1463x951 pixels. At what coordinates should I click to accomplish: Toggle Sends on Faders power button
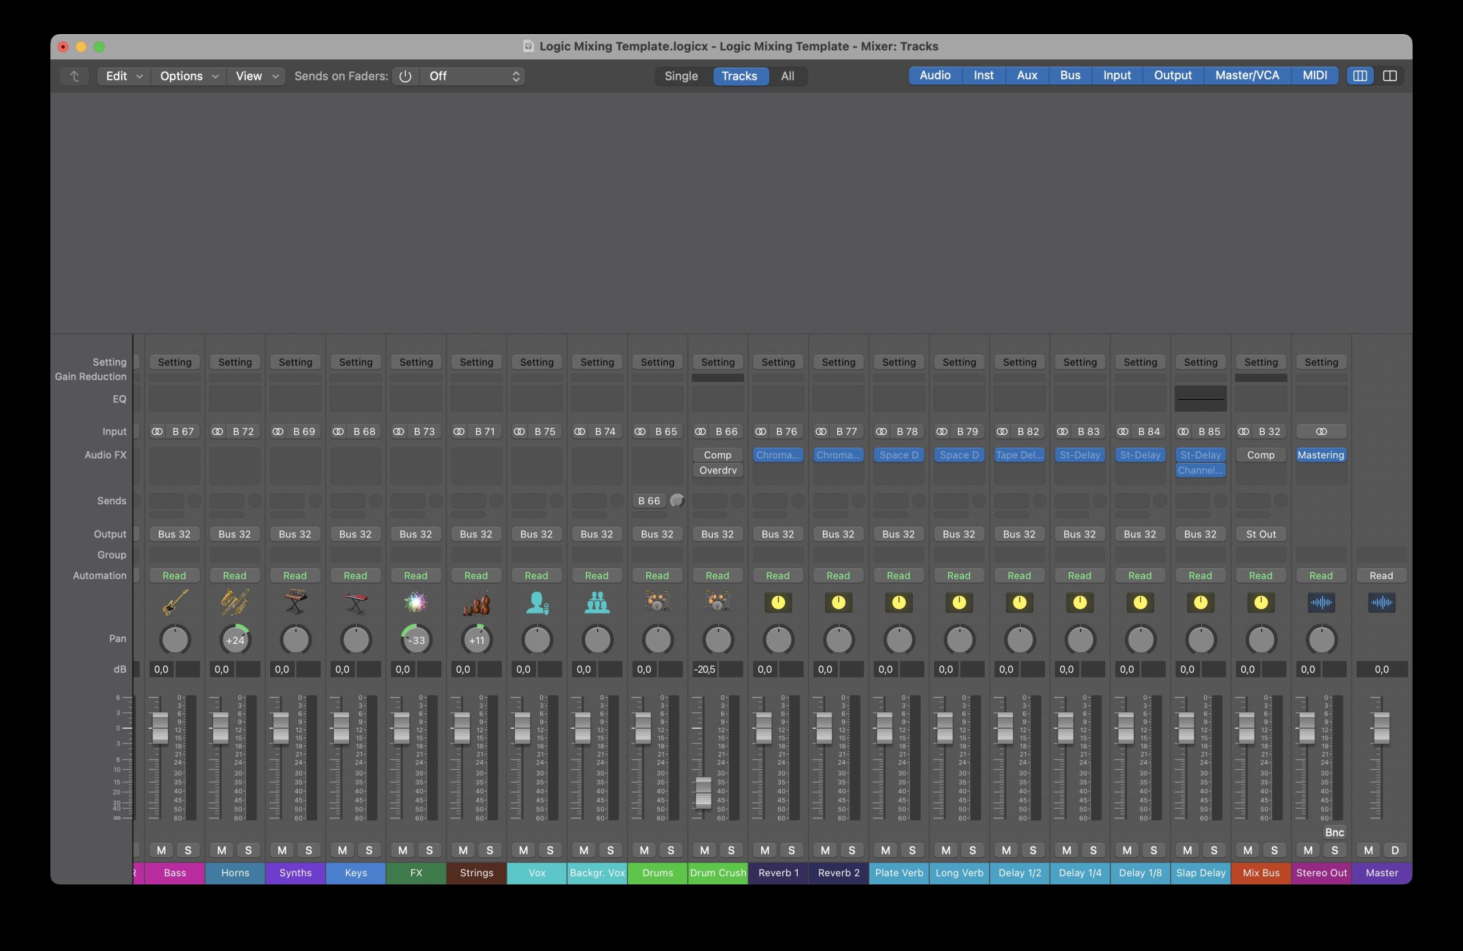click(x=405, y=76)
